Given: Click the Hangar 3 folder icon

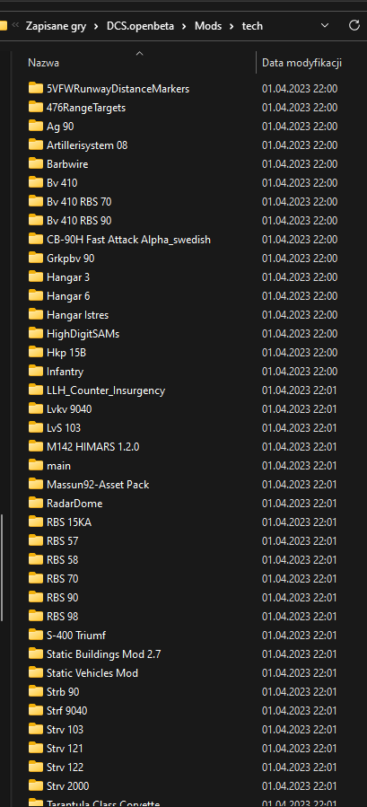Looking at the screenshot, I should point(36,276).
